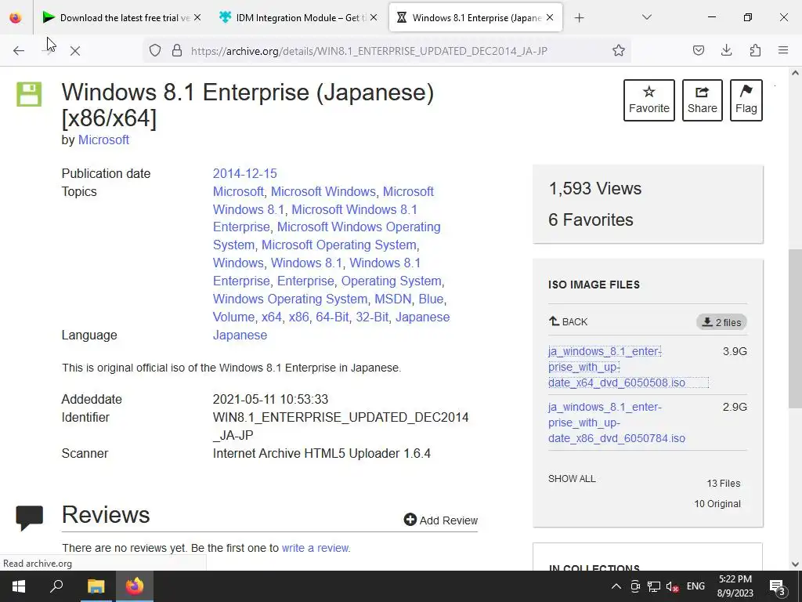This screenshot has width=802, height=602.
Task: Open the muted volume tray icon
Action: coord(672,586)
